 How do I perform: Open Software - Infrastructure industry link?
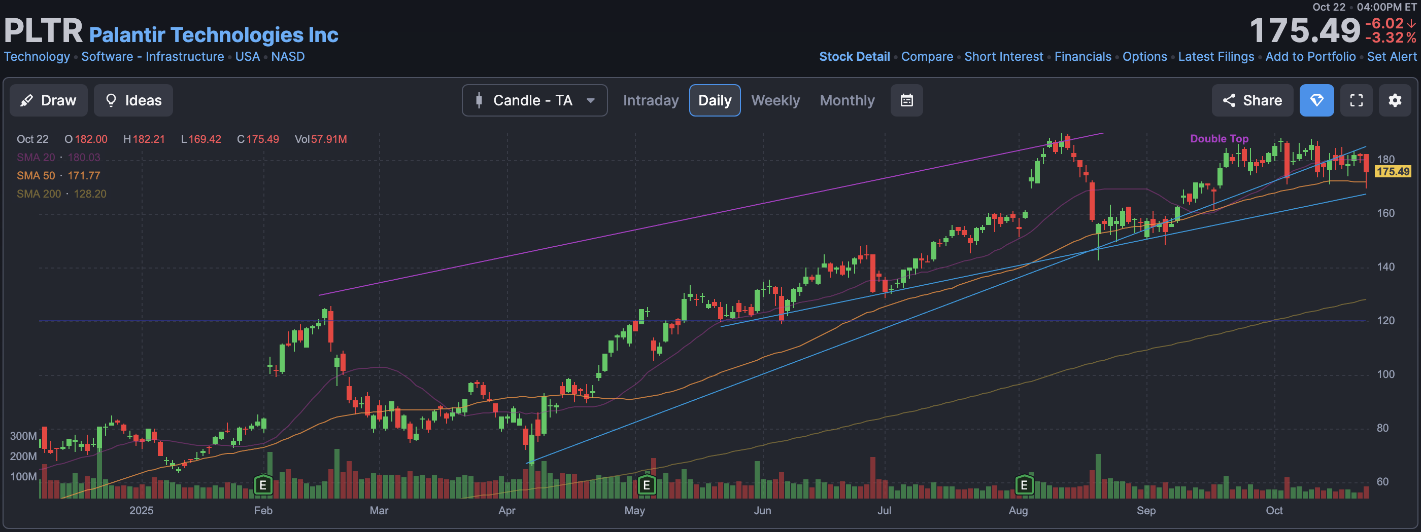pos(153,57)
